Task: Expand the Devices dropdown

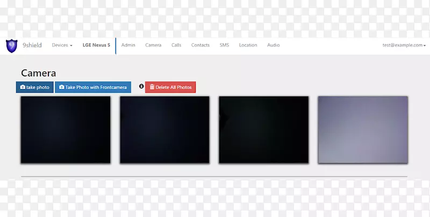Action: coord(62,46)
